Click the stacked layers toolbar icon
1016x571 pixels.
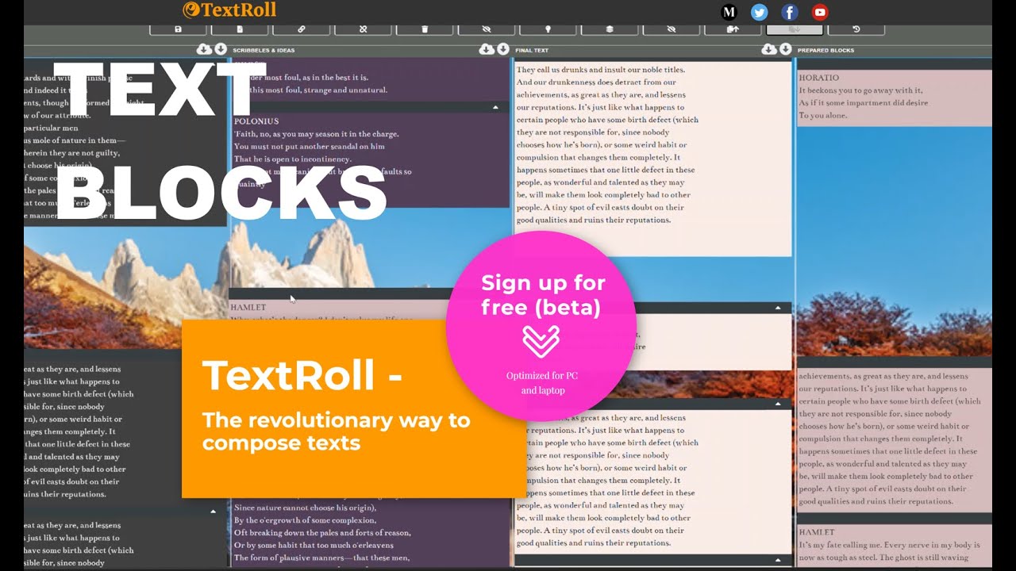point(610,29)
